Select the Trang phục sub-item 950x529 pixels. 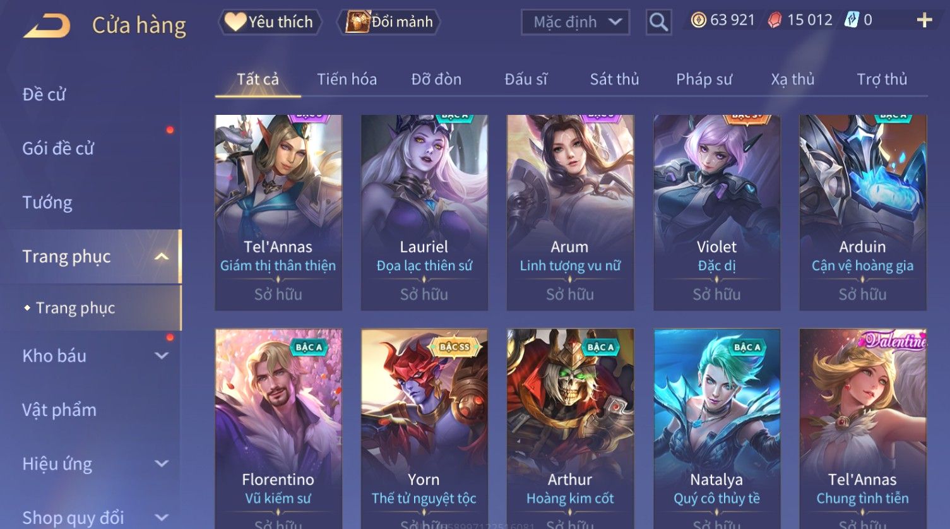coord(75,308)
